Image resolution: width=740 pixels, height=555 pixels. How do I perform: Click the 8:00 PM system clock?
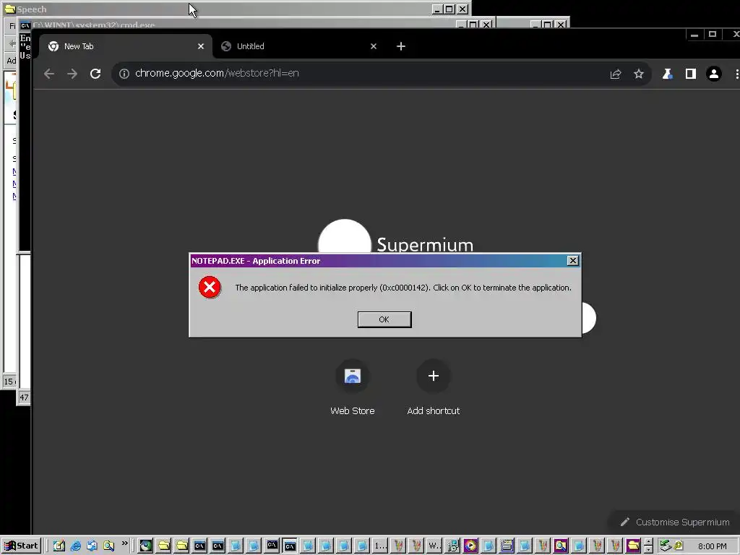(x=712, y=546)
